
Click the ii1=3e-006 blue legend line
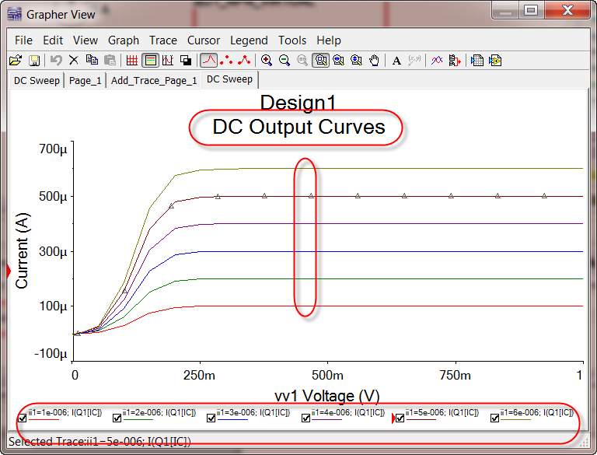(232, 419)
